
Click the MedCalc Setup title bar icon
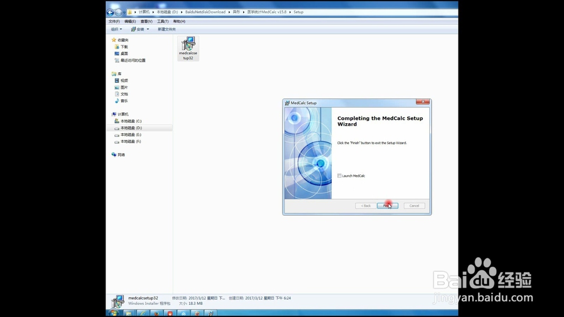(x=287, y=103)
